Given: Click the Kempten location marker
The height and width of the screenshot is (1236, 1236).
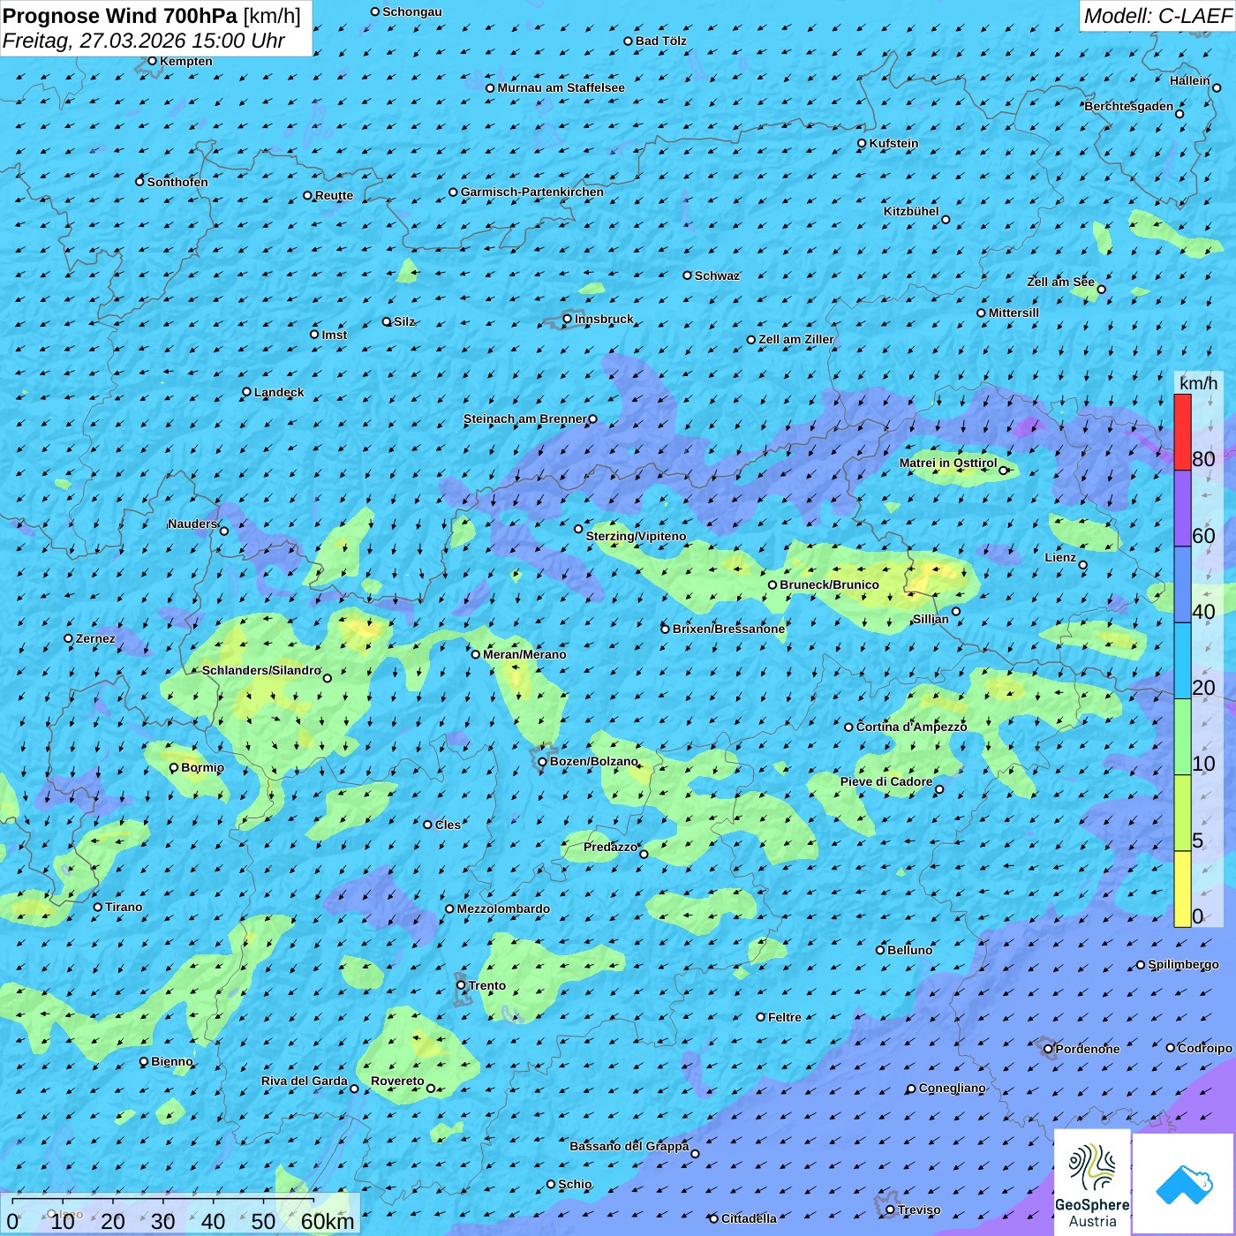Looking at the screenshot, I should [152, 61].
